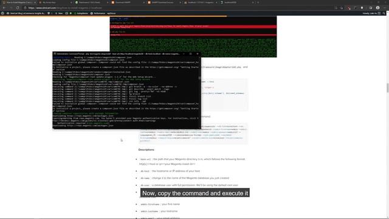The width and height of the screenshot is (389, 219).
Task: Reload the page with the refresh icon
Action: [x=18, y=8]
